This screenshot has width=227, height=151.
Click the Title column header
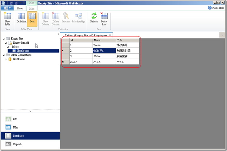point(128,40)
